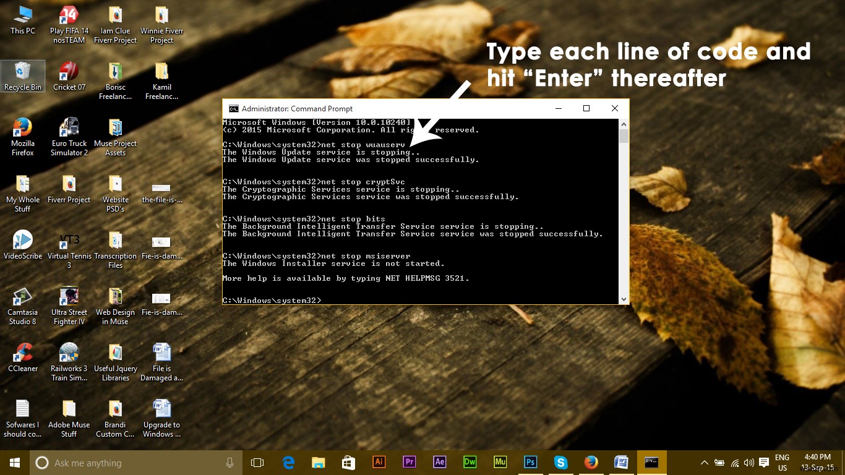The image size is (845, 475).
Task: Launch Adobe Photoshop from taskbar
Action: coord(531,463)
